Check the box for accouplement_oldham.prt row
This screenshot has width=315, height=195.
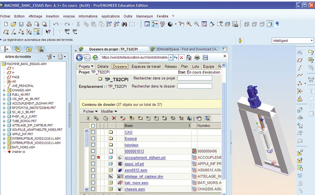click(93, 157)
